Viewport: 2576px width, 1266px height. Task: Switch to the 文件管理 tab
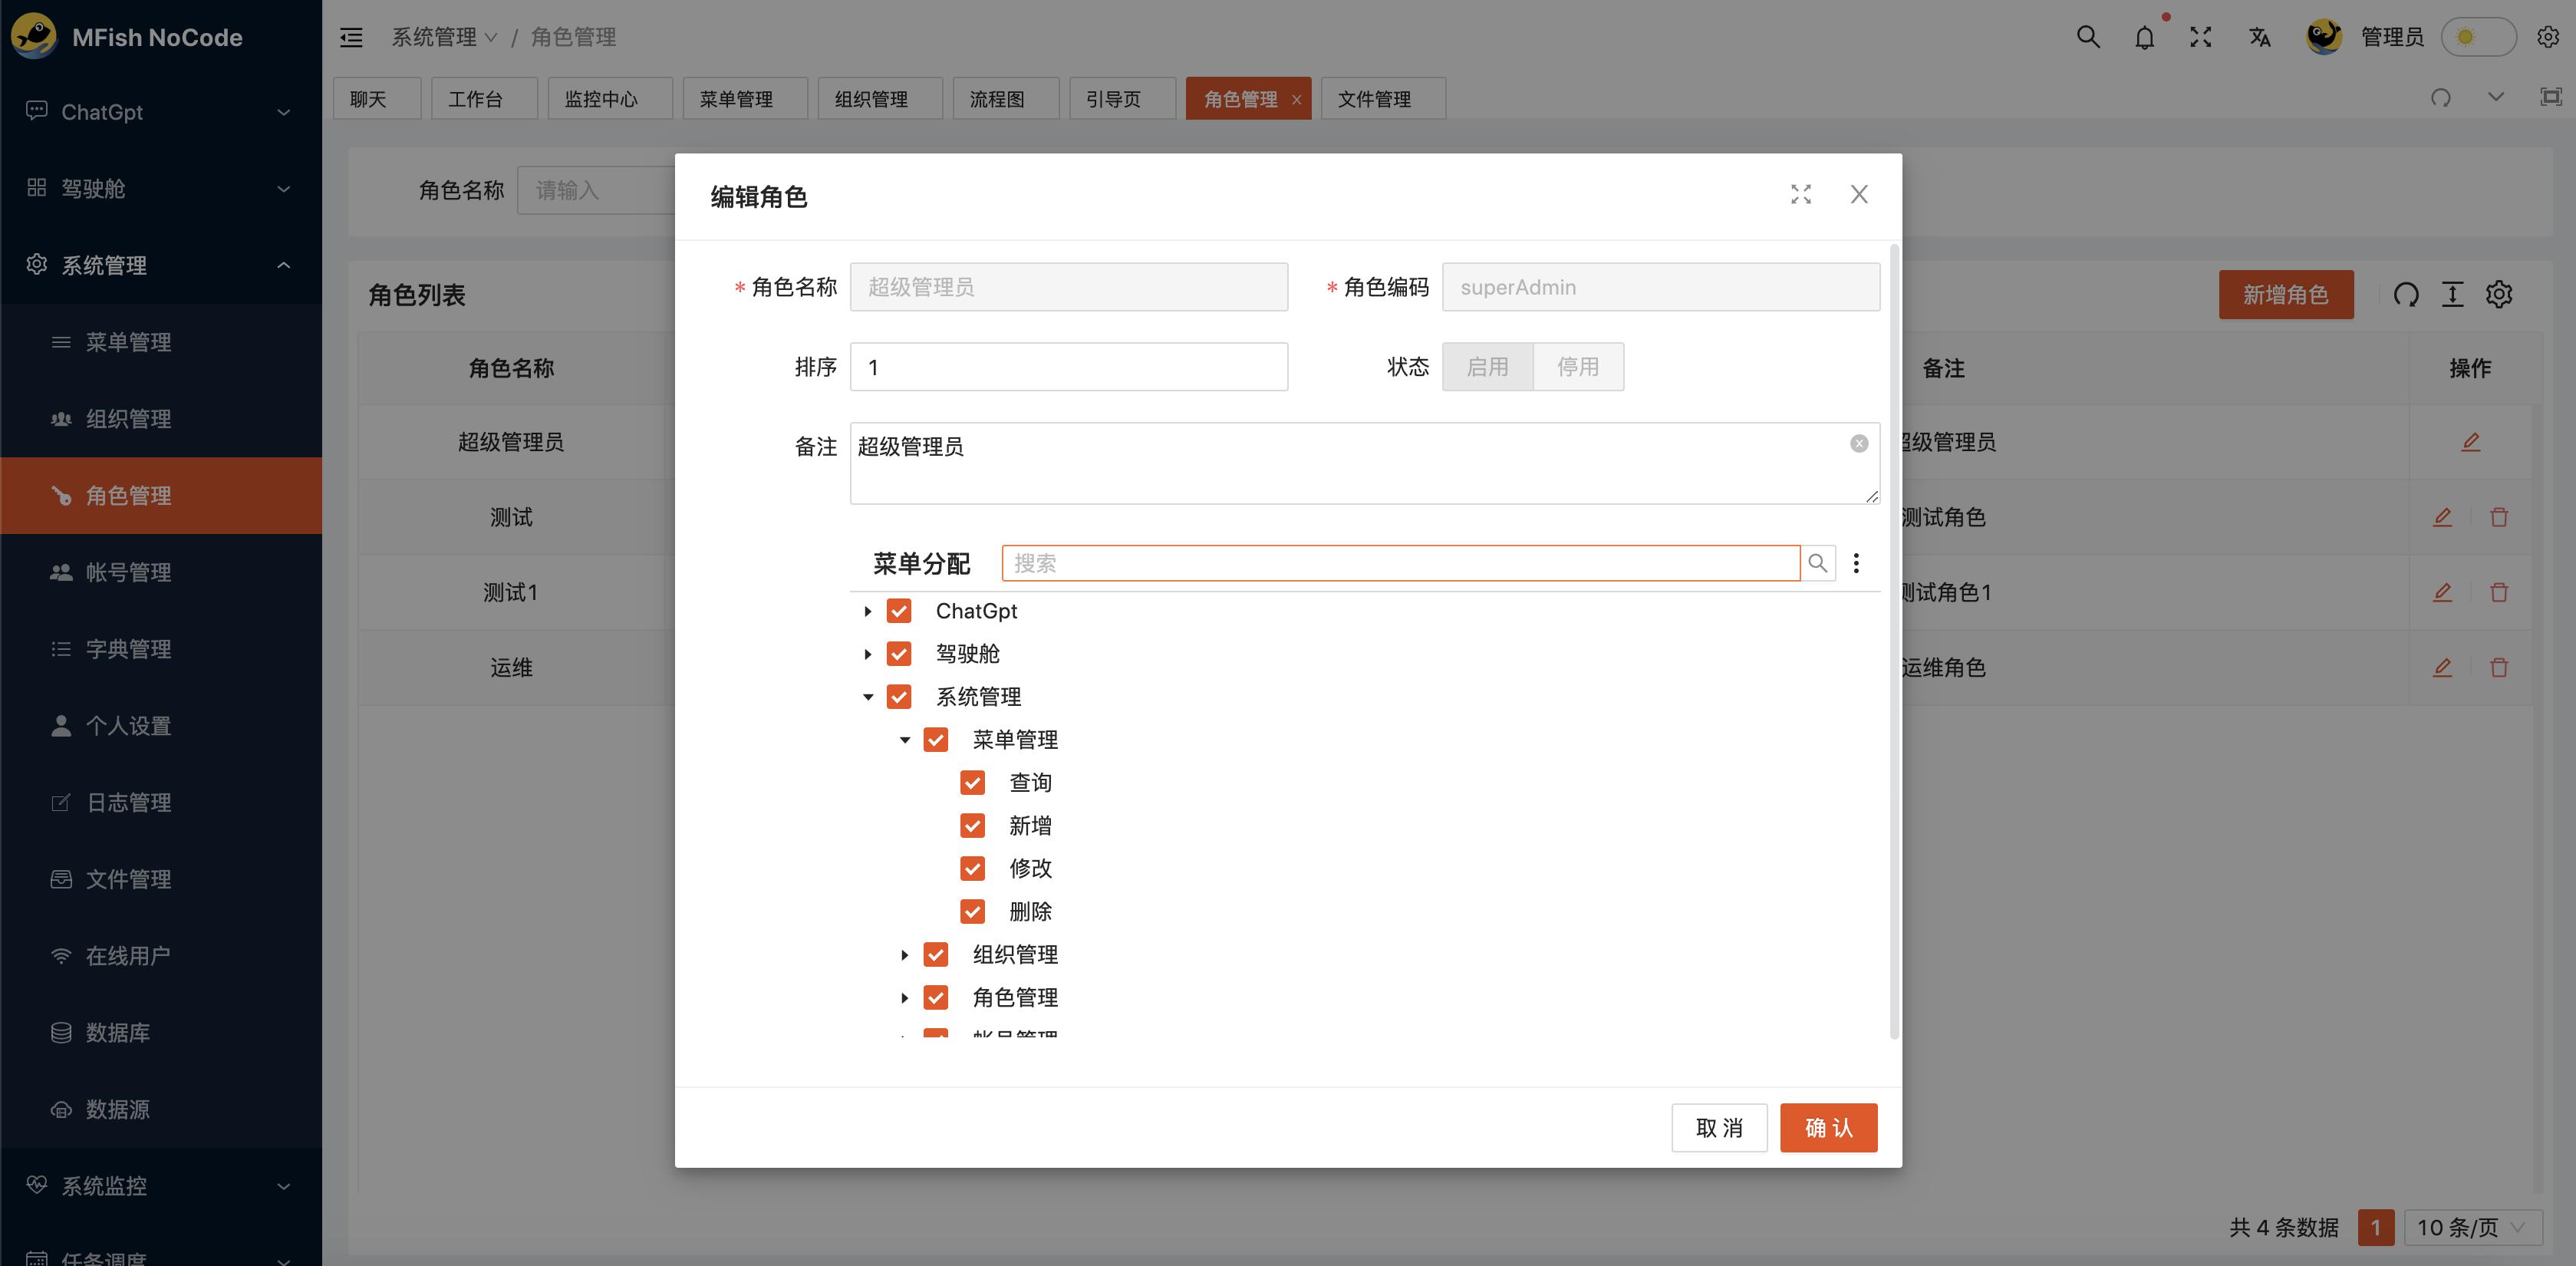pos(1374,99)
